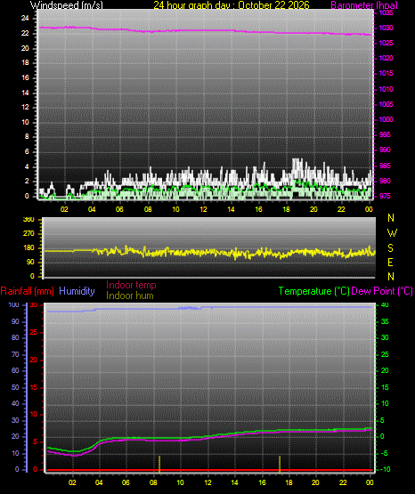Click the 25 value on red rainfall axis
The image size is (415, 494).
34,333
